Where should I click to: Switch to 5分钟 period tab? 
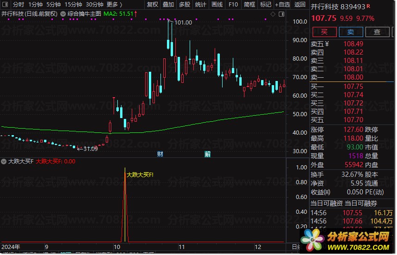(x=54, y=4)
